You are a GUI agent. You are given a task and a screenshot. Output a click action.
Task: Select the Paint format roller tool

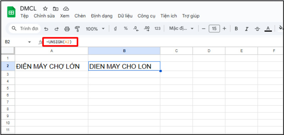(77, 29)
